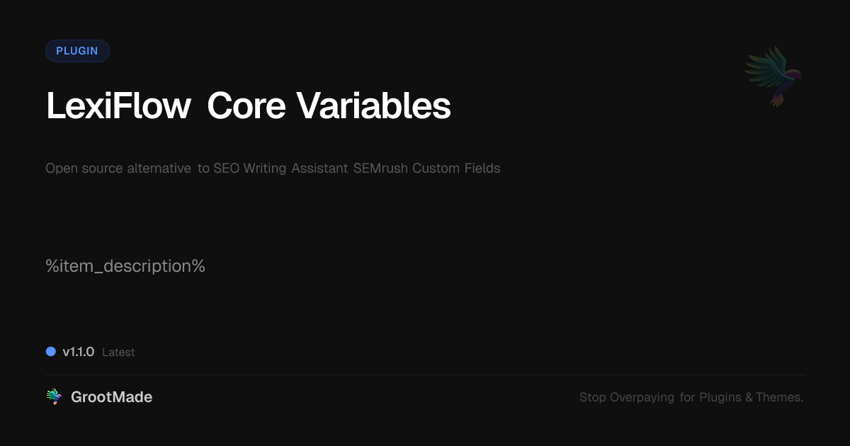This screenshot has width=850, height=446.
Task: Click the v1.1.0 version number
Action: (x=78, y=352)
